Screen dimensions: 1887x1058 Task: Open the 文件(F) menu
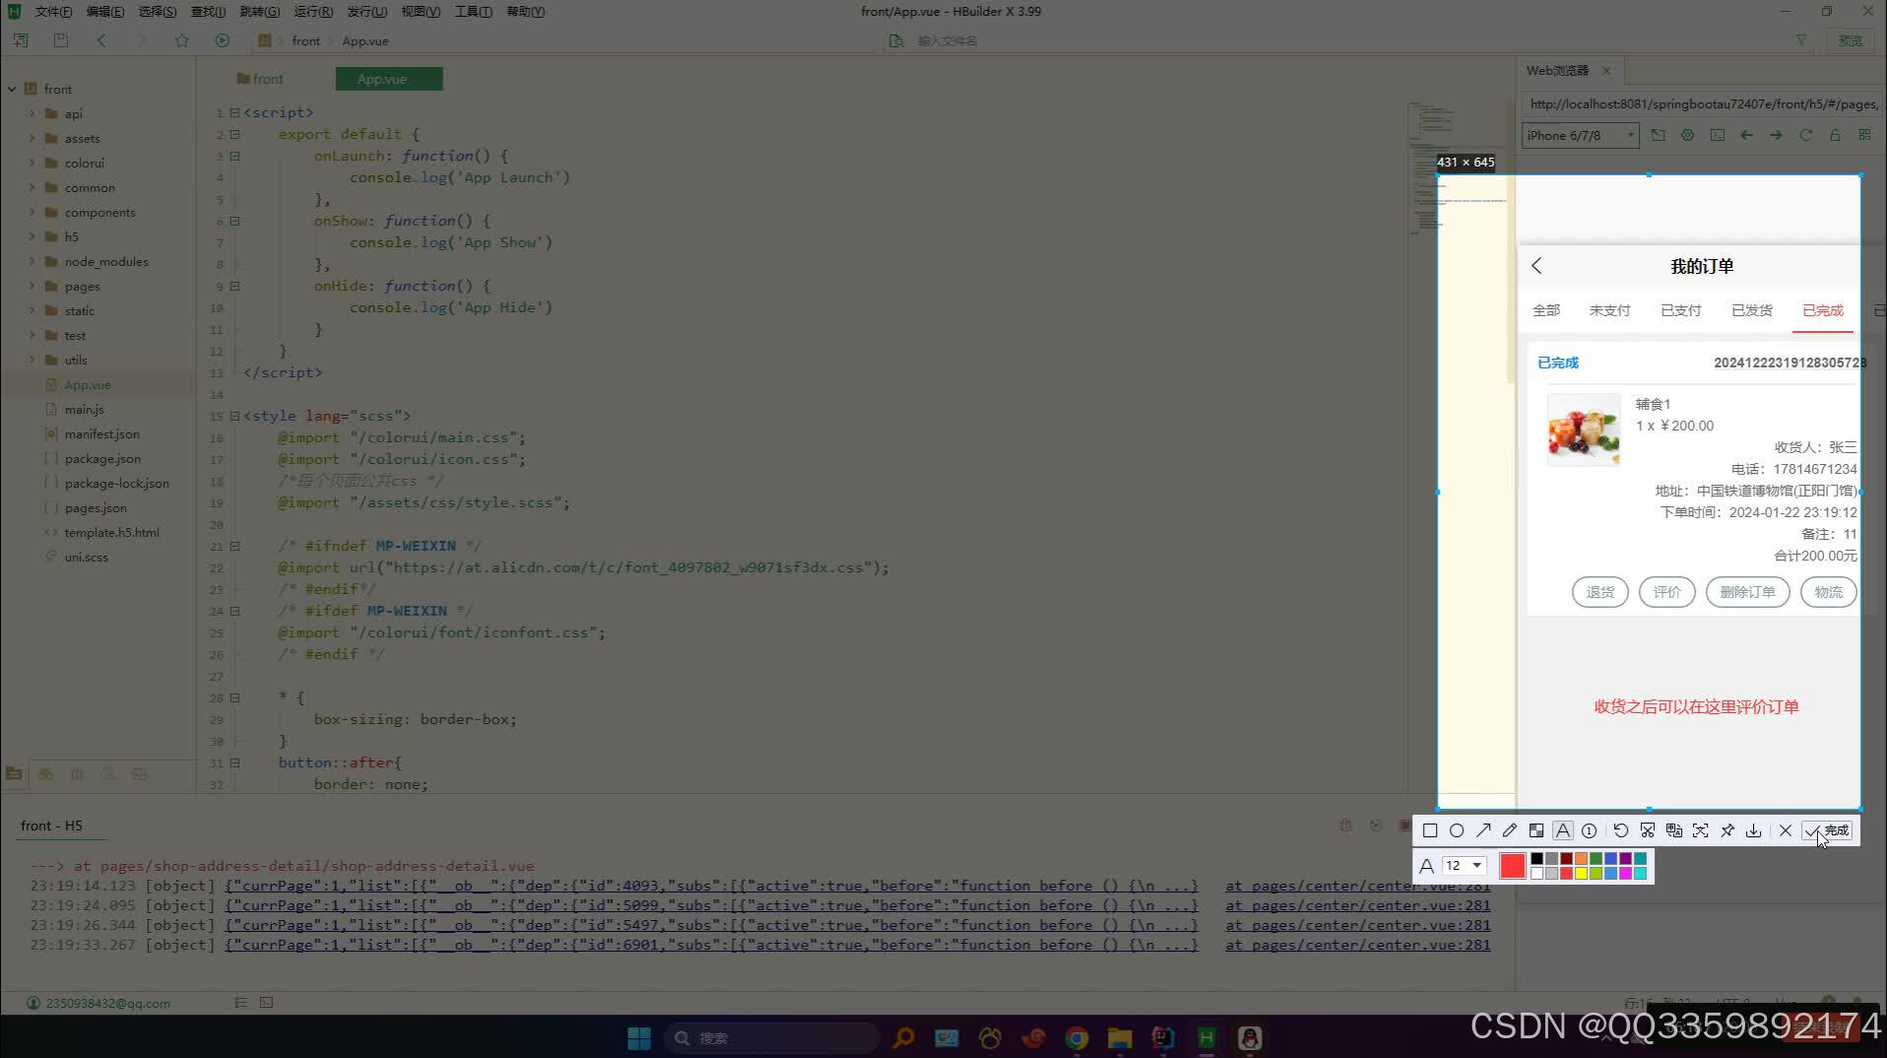coord(53,12)
